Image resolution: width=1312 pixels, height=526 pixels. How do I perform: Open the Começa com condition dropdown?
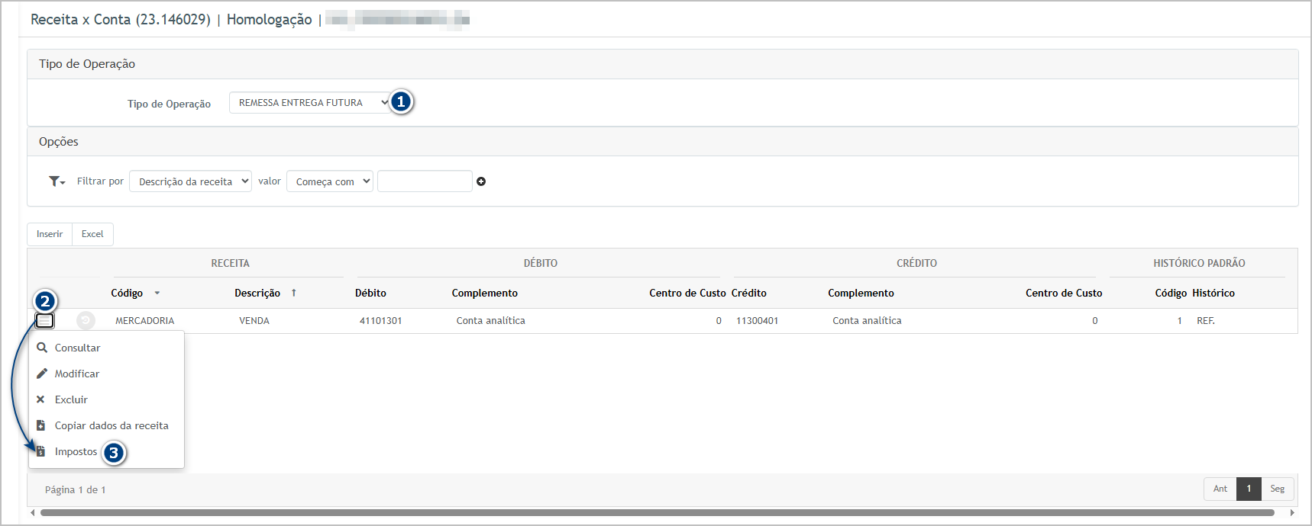(x=330, y=181)
